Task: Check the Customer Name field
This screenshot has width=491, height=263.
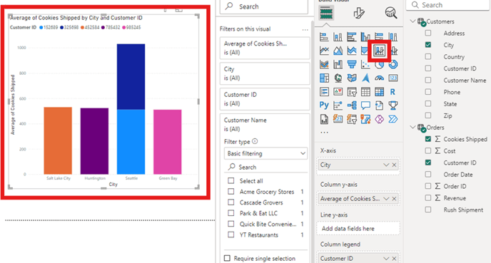Action: tap(428, 80)
